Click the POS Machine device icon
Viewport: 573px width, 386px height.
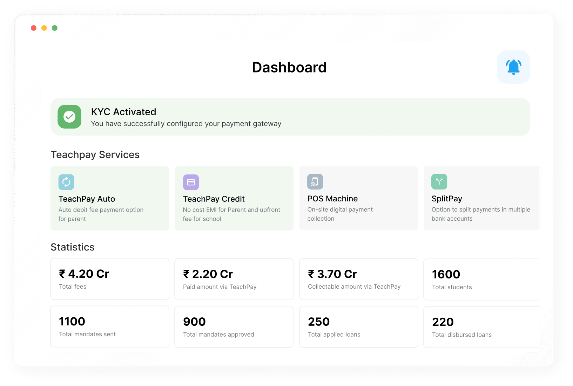point(315,182)
